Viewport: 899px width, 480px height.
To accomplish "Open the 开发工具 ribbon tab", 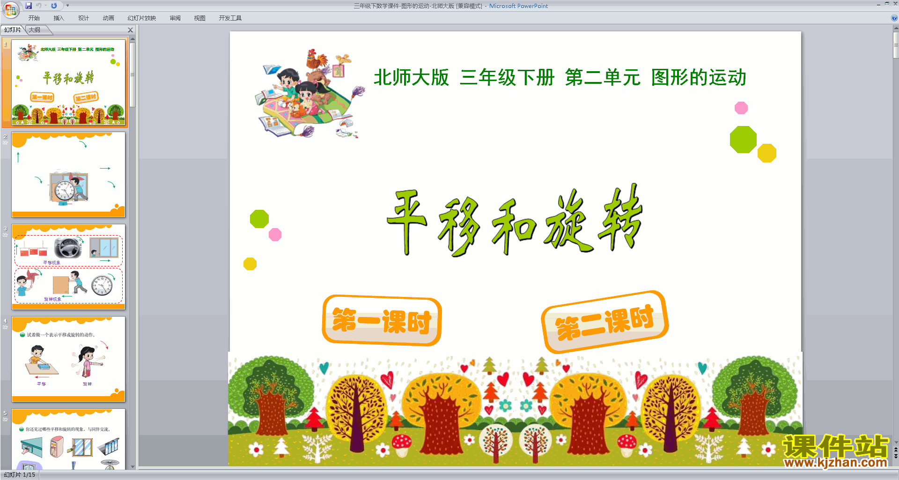I will pyautogui.click(x=230, y=18).
